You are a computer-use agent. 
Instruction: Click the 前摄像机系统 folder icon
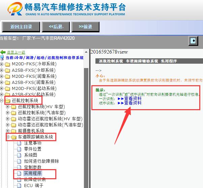click(x=13, y=131)
